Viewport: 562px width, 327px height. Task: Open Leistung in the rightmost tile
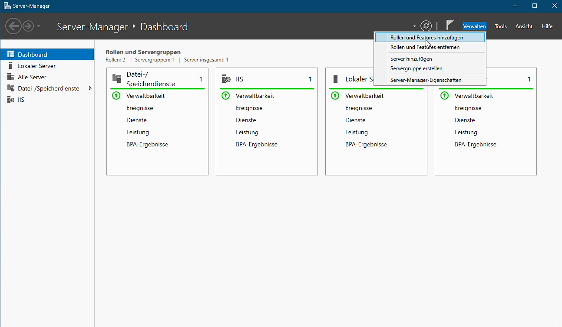click(x=466, y=132)
